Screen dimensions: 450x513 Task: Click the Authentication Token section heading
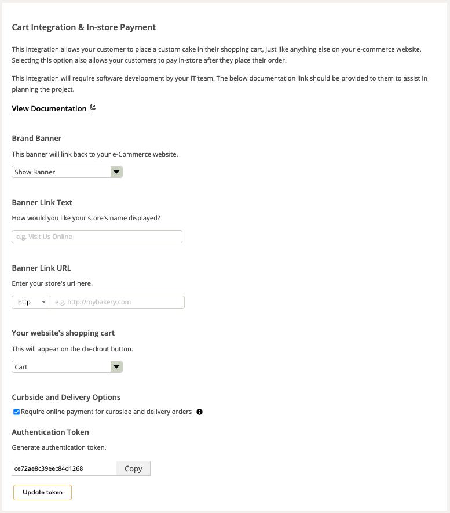tap(50, 432)
